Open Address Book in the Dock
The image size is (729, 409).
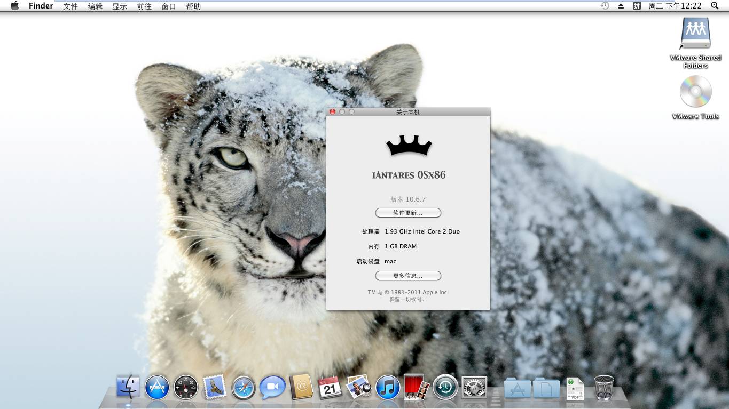[301, 387]
